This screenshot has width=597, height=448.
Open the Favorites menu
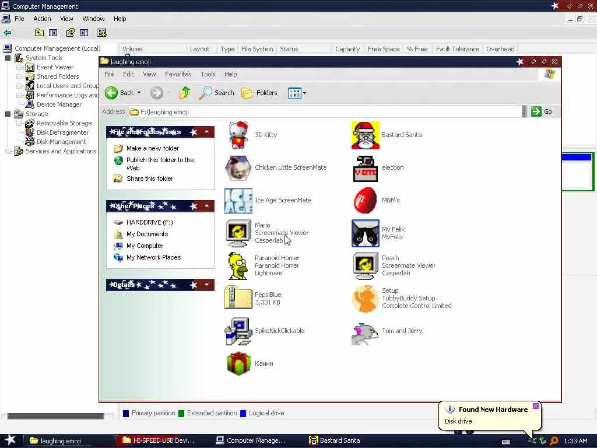pos(178,74)
